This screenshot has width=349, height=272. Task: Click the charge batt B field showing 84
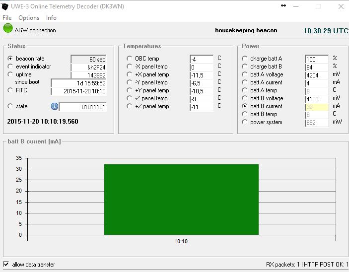(x=317, y=67)
